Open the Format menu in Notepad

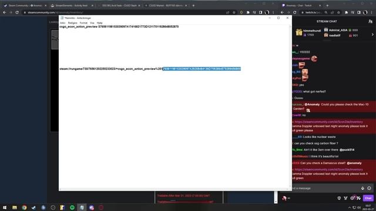pyautogui.click(x=83, y=23)
